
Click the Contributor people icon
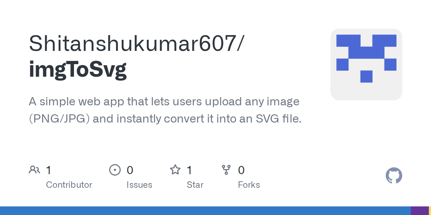click(34, 170)
